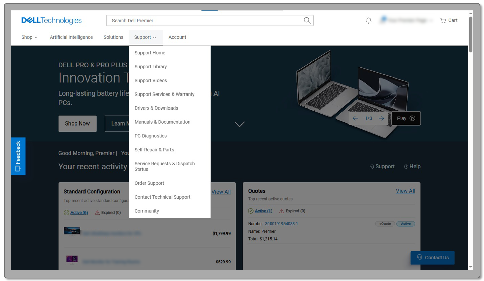Go to previous carousel slide
The width and height of the screenshot is (484, 281).
coord(355,118)
